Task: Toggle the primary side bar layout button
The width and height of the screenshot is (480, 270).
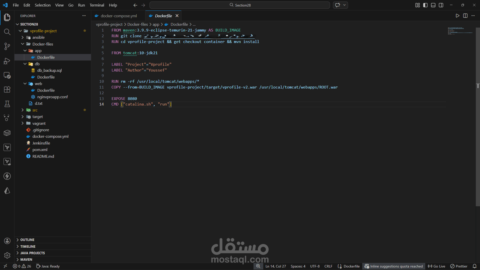Action: coord(425,5)
